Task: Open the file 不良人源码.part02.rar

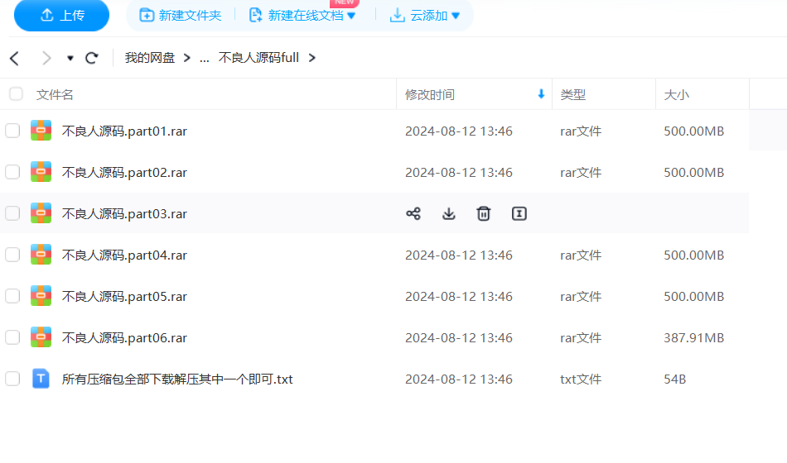Action: [x=124, y=172]
